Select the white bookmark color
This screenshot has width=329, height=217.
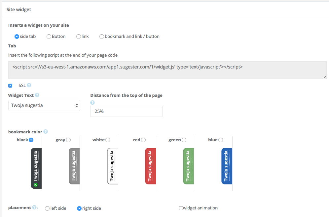pos(108,140)
